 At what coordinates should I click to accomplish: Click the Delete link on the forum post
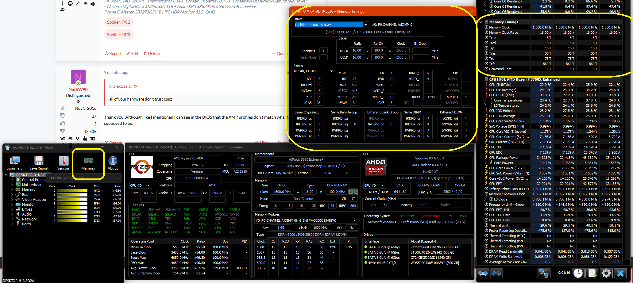click(x=152, y=53)
